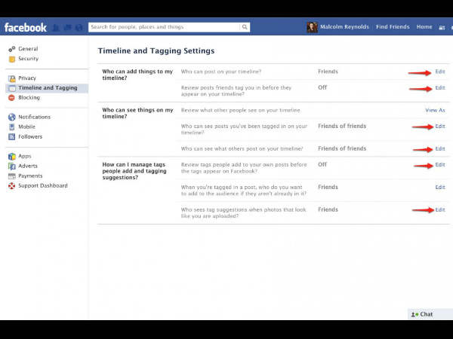Click the Support Dashboard lifebuoy icon
Image resolution: width=453 pixels, height=339 pixels.
click(11, 186)
